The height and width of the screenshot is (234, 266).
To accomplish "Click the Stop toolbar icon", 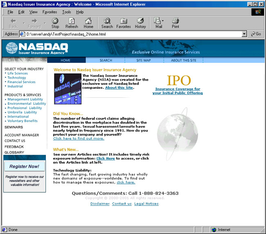I will (55, 23).
